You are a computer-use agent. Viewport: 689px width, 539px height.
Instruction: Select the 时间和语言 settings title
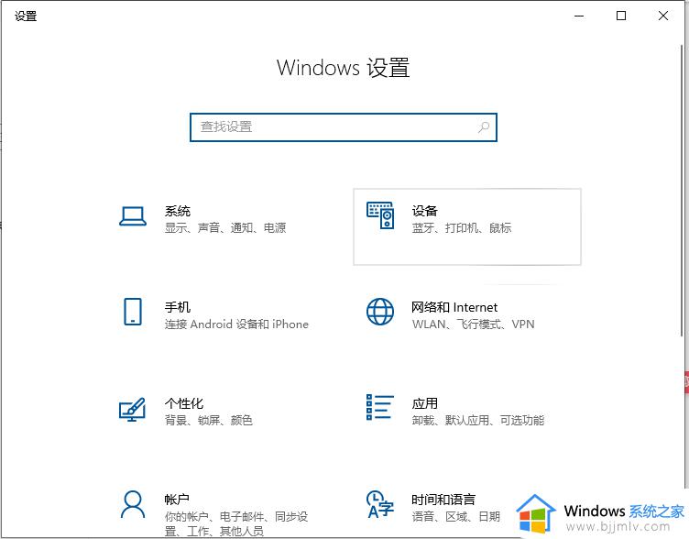pos(443,500)
